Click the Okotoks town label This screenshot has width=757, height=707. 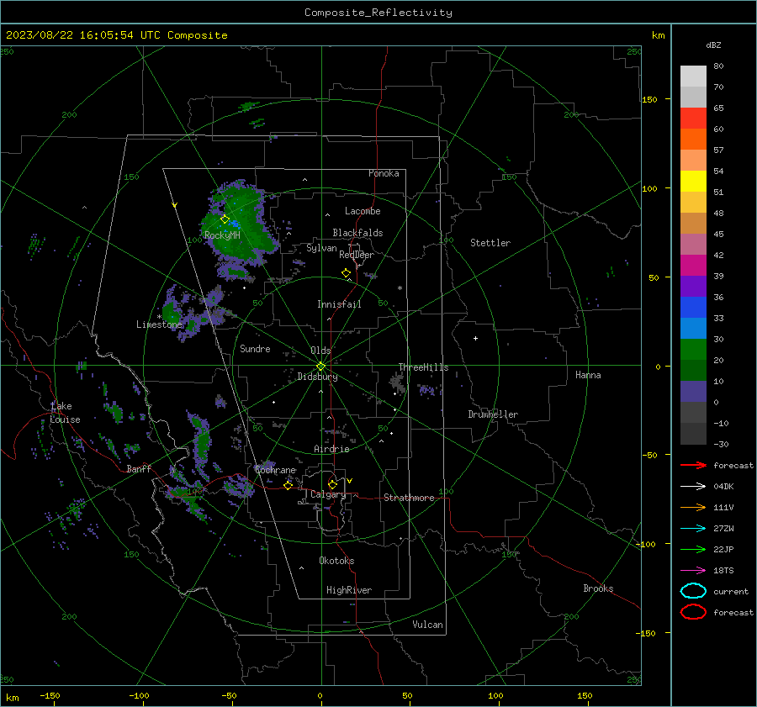click(336, 561)
